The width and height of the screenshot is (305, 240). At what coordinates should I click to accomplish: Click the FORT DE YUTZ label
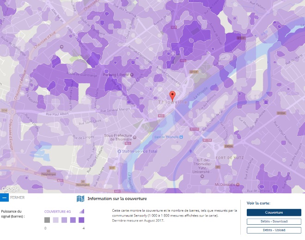point(230,158)
